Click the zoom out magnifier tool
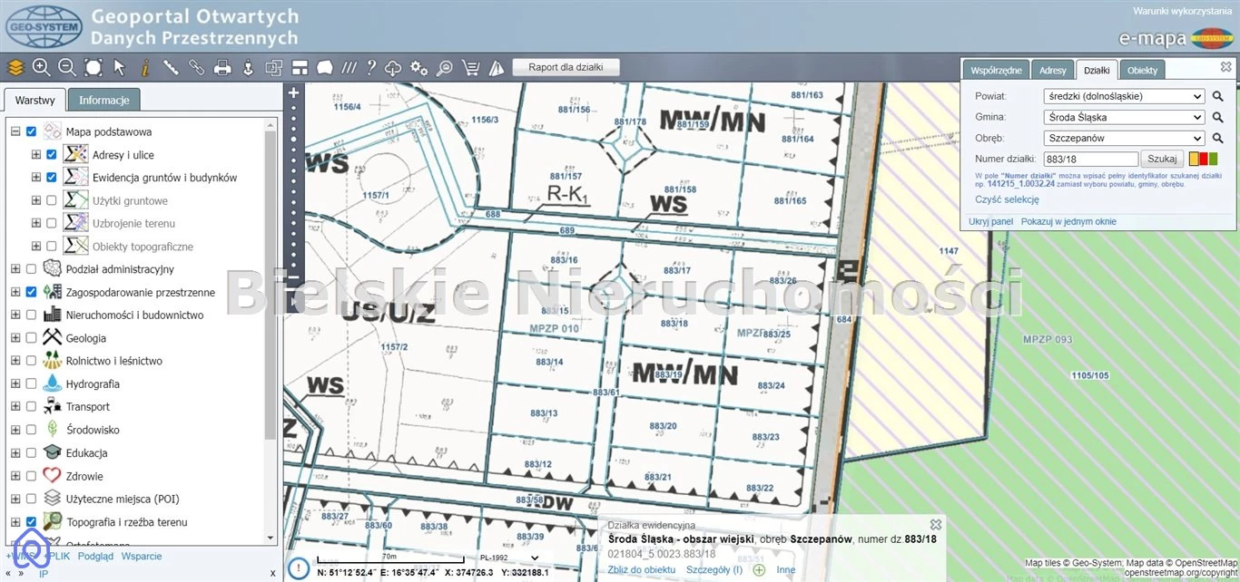This screenshot has height=582, width=1240. [67, 67]
